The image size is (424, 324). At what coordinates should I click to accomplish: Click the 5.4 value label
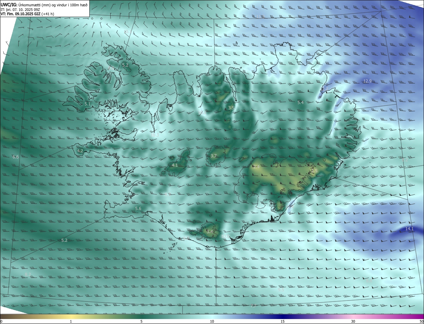coord(300,103)
